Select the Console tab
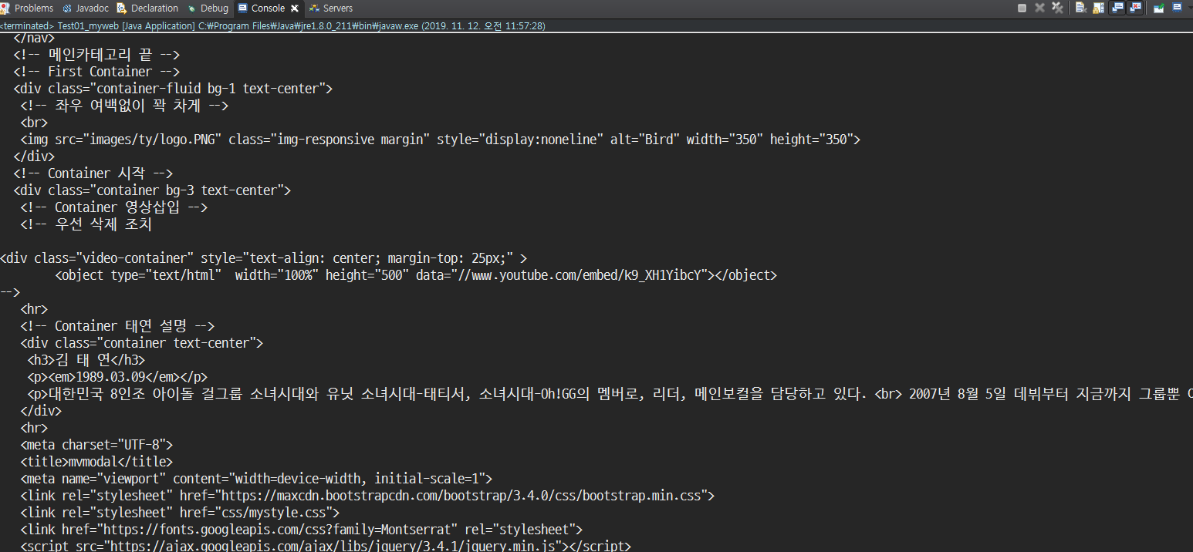The width and height of the screenshot is (1193, 552). pos(261,8)
